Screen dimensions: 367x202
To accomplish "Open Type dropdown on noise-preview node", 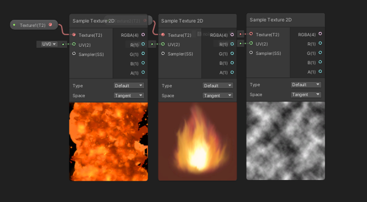I will tap(306, 85).
